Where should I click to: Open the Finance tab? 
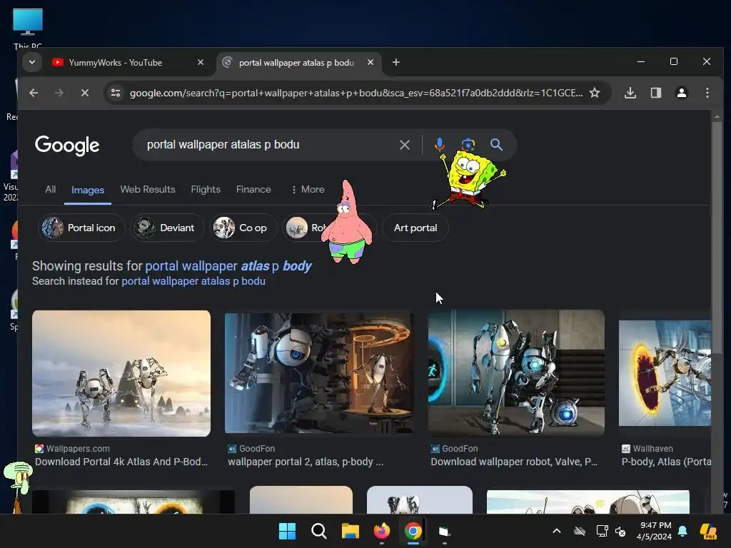(253, 190)
